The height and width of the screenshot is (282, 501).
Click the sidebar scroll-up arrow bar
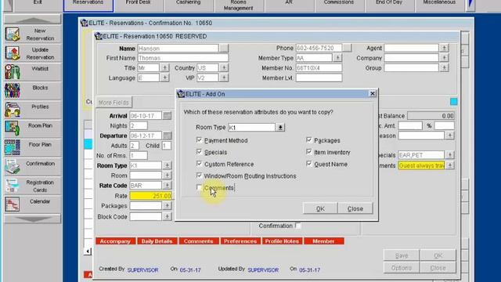point(33,20)
